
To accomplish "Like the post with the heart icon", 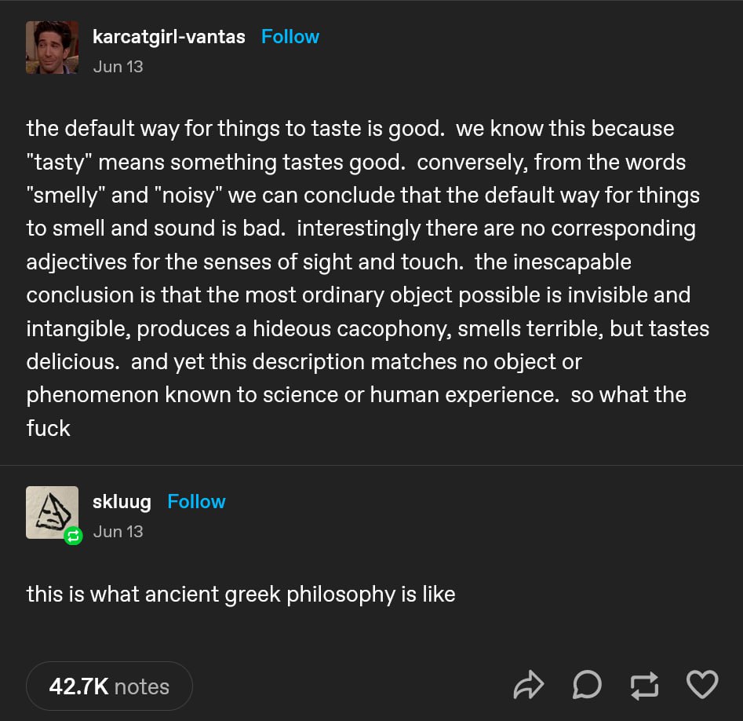I will point(702,684).
